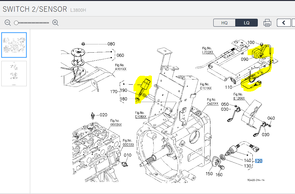Open Fig.No. L220XX reference link

209,52
